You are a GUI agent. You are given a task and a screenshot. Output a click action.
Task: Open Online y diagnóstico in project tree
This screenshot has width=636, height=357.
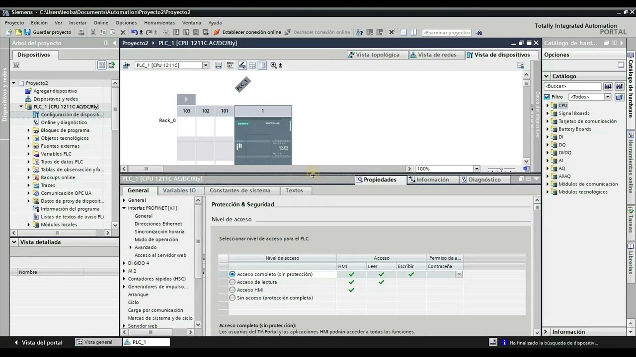click(64, 122)
